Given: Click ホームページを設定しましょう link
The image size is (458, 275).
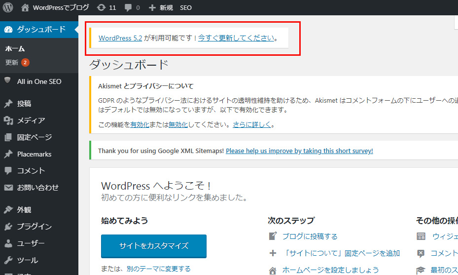Looking at the screenshot, I should pyautogui.click(x=331, y=270).
